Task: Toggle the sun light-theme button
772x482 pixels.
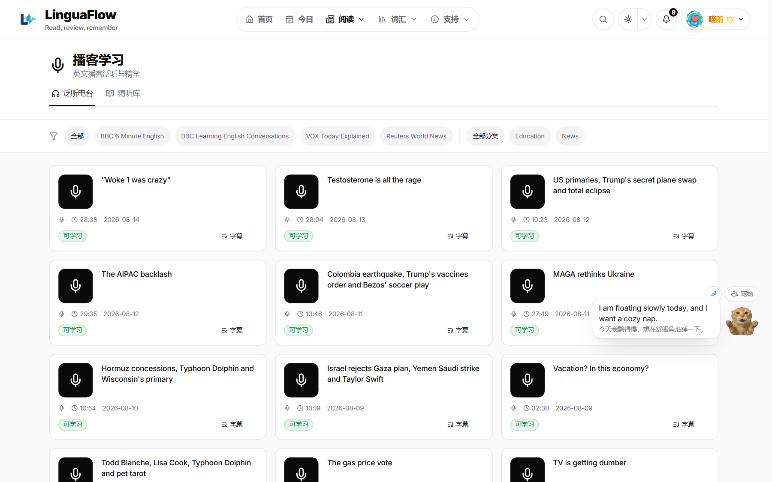Action: pos(628,19)
